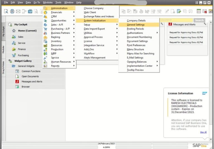214x149 pixels.
Task: Click the Production menu icon
Action: click(45, 49)
